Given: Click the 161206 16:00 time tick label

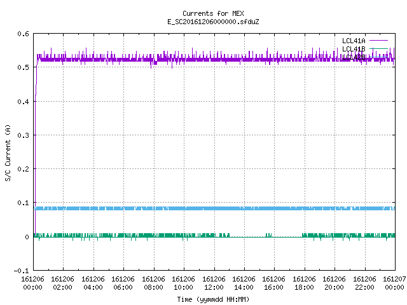Looking at the screenshot, I should [x=273, y=283].
